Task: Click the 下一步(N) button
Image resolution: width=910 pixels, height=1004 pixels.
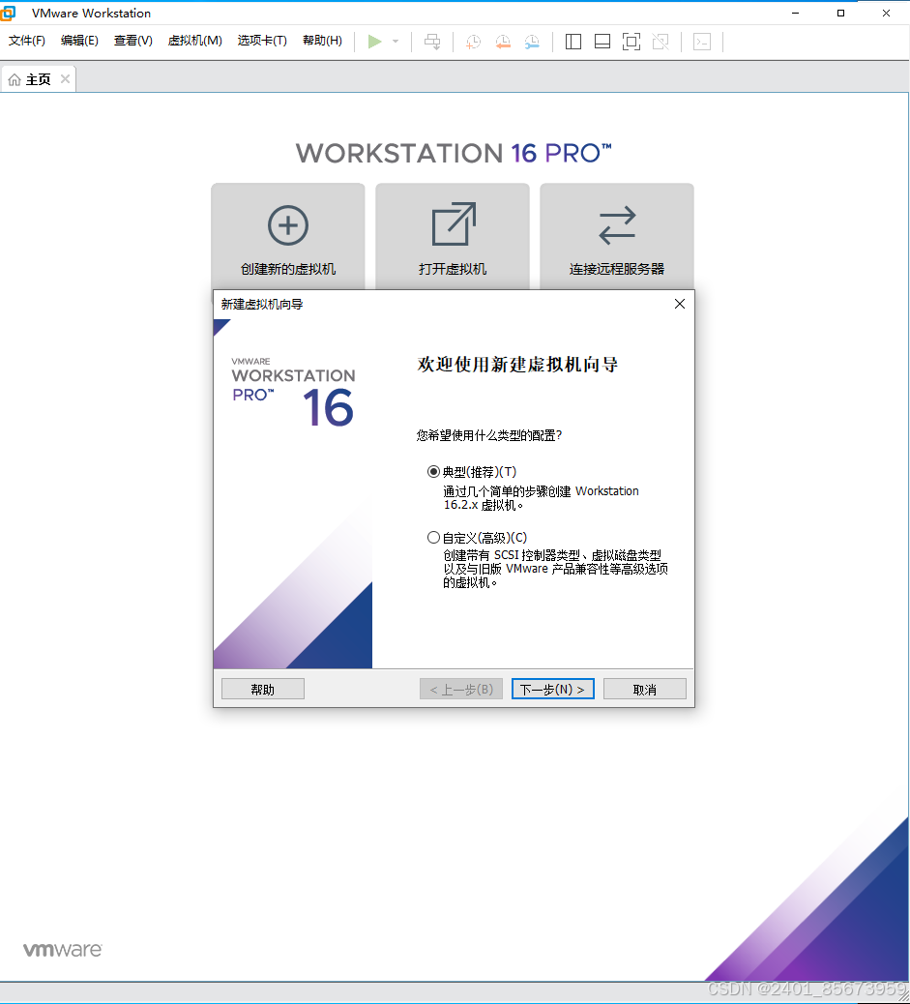Action: tap(552, 689)
